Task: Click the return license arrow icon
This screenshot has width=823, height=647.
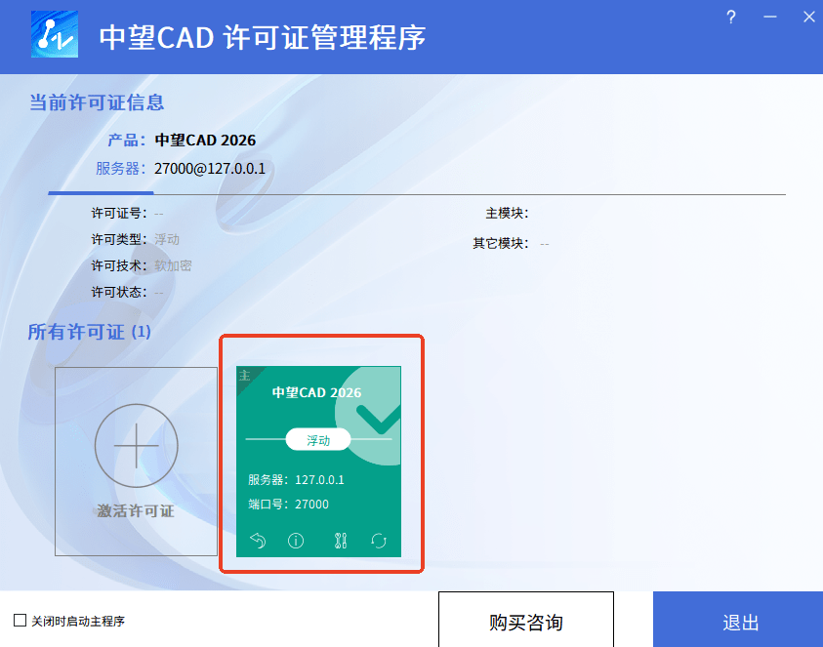Action: [x=256, y=541]
